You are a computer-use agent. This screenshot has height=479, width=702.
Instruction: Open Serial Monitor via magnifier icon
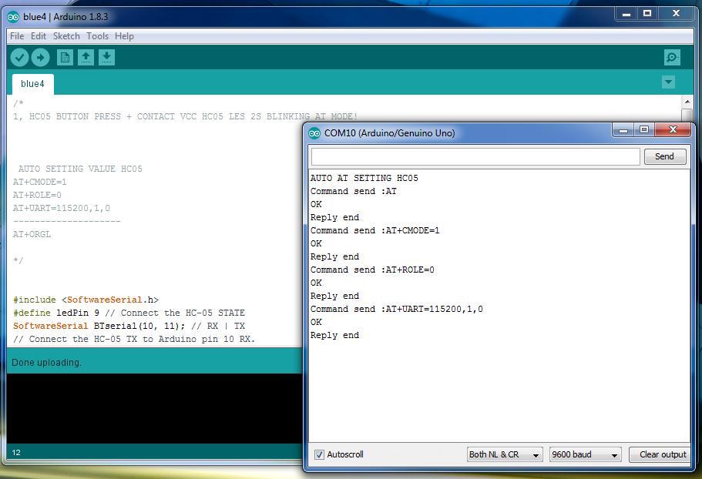pyautogui.click(x=672, y=57)
